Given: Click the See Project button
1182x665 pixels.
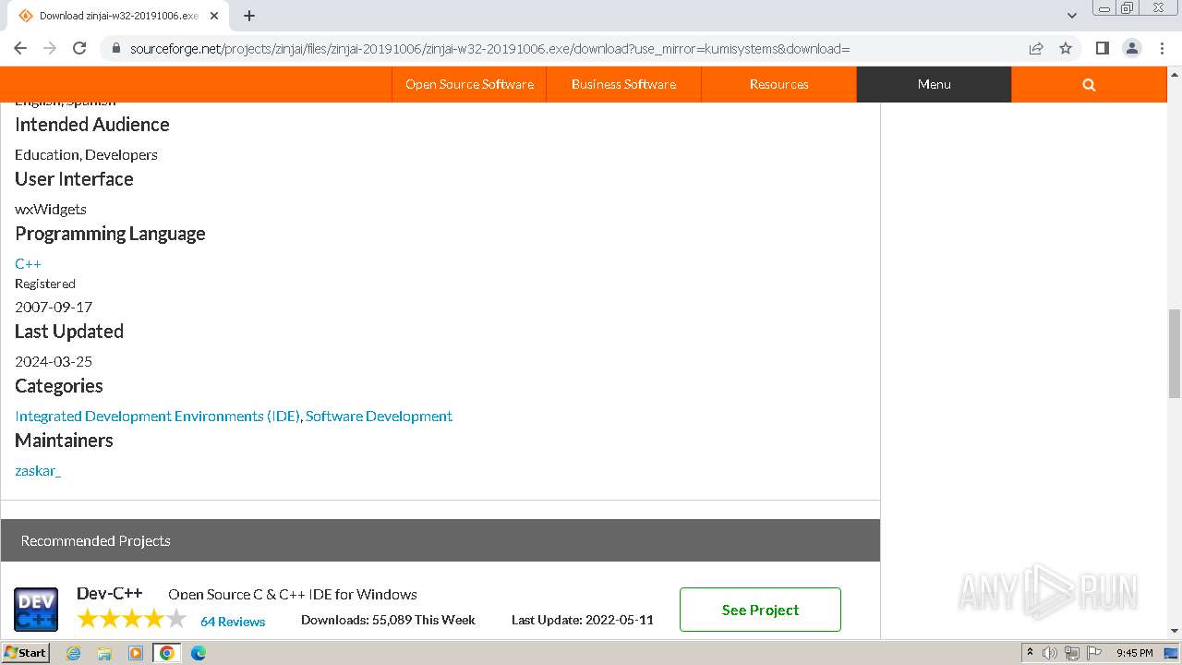Looking at the screenshot, I should (760, 610).
